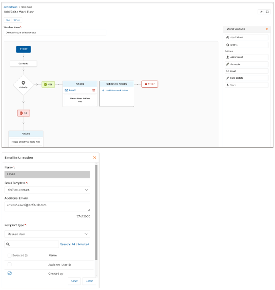Click Cancel button under workflow title
This screenshot has width=275, height=290.
(x=16, y=20)
